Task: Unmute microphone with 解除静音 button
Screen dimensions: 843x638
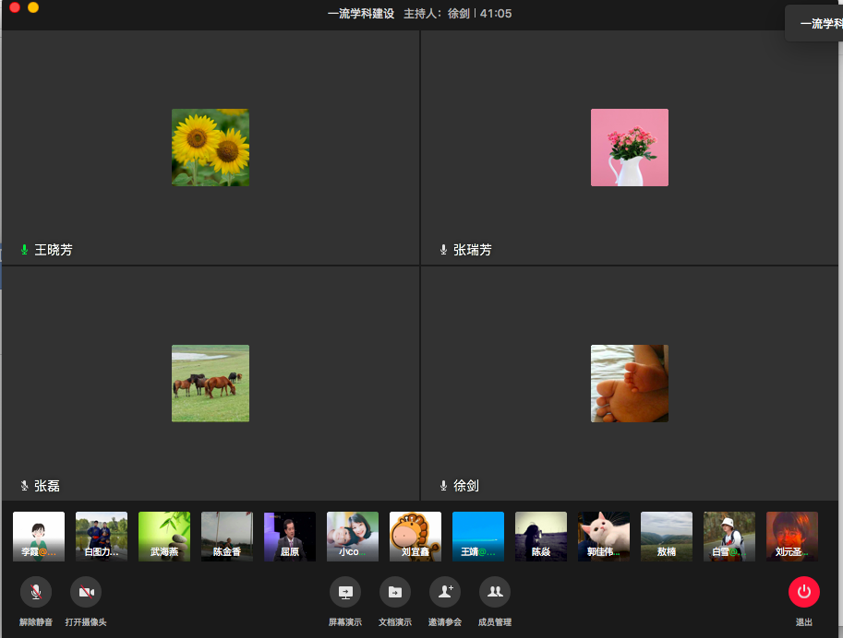Action: pos(36,592)
